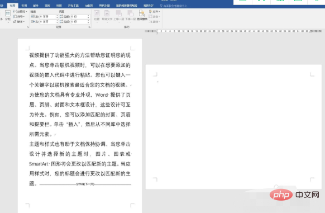
Task: Open the 旋转 rotate dropdown
Action: click(x=154, y=21)
